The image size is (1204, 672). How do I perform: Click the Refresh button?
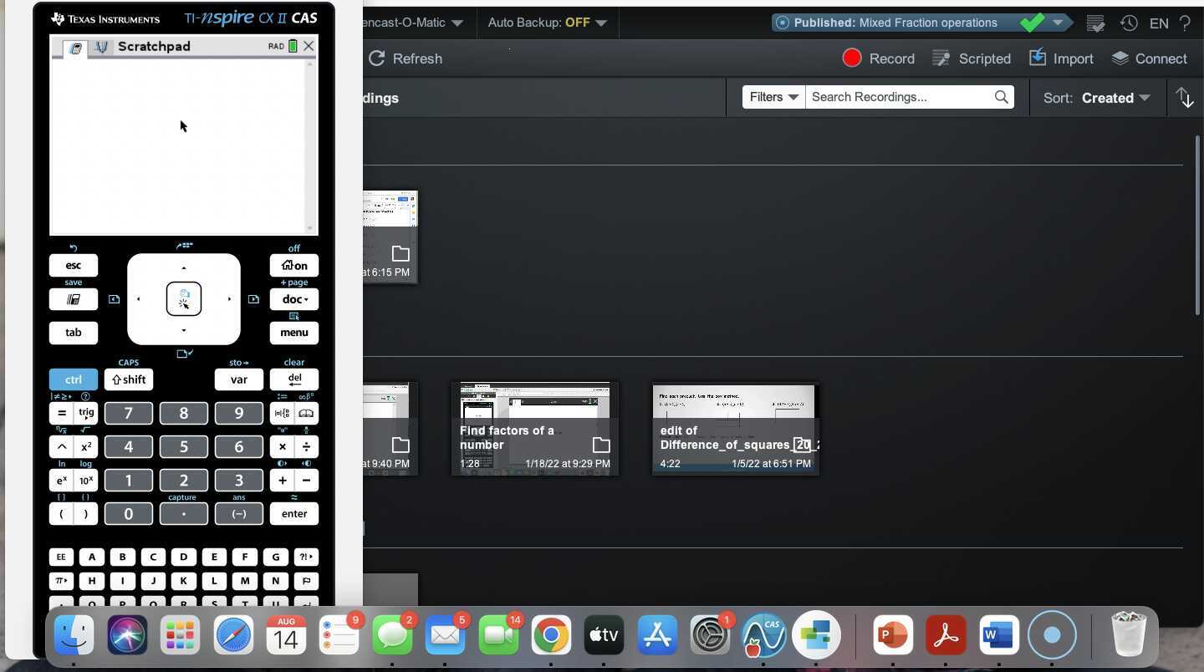[x=406, y=59]
